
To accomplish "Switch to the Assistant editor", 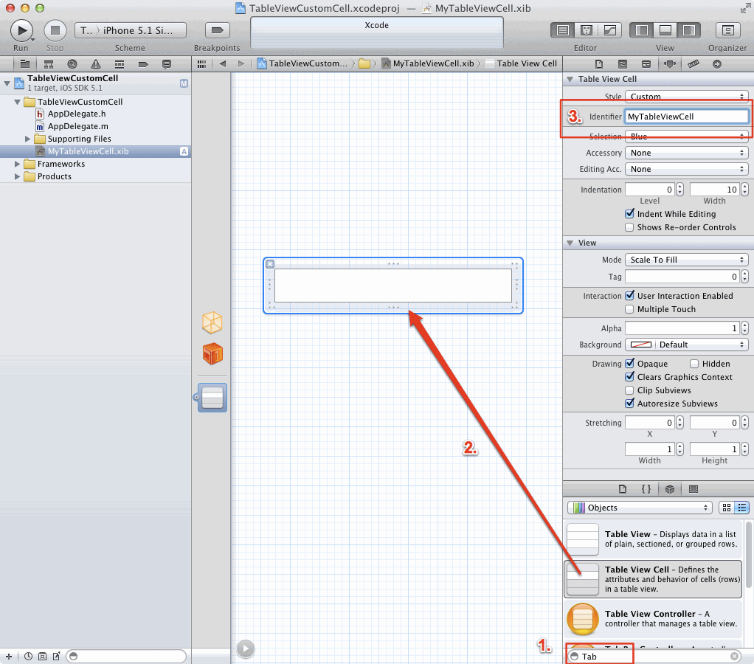I will point(587,30).
